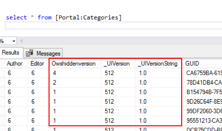
Task: Open the Messages tab icon
Action: tap(29, 53)
